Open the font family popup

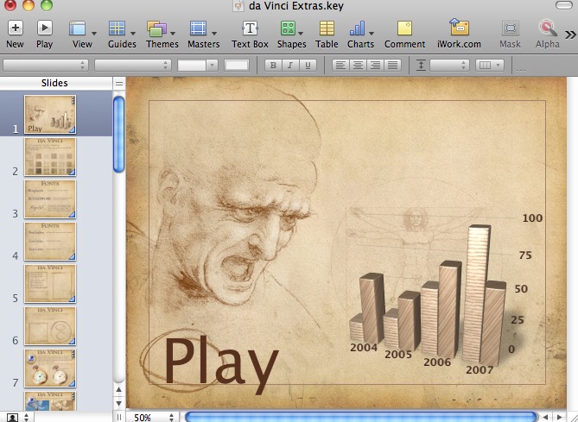pyautogui.click(x=45, y=66)
